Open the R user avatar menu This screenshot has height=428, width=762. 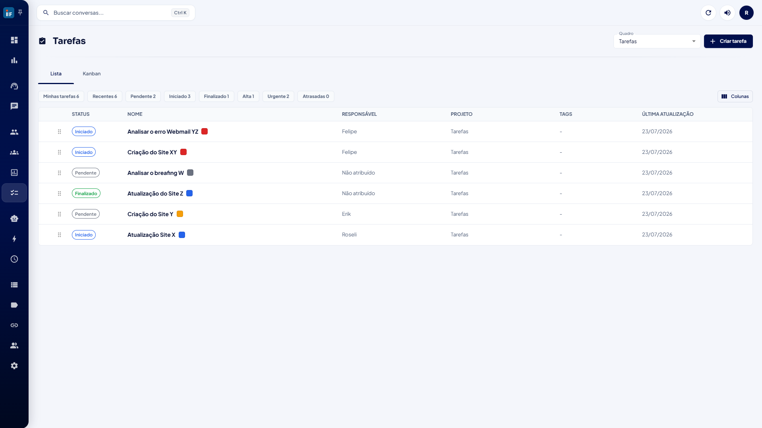pos(746,13)
